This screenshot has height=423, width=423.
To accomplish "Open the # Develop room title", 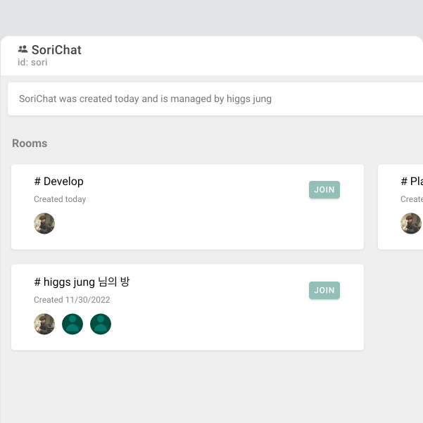I will pos(58,182).
